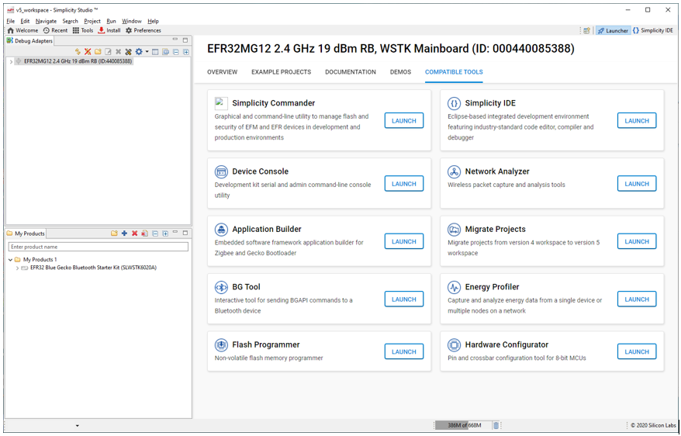The image size is (681, 436).
Task: Launch Hardware Configurator
Action: tap(637, 351)
